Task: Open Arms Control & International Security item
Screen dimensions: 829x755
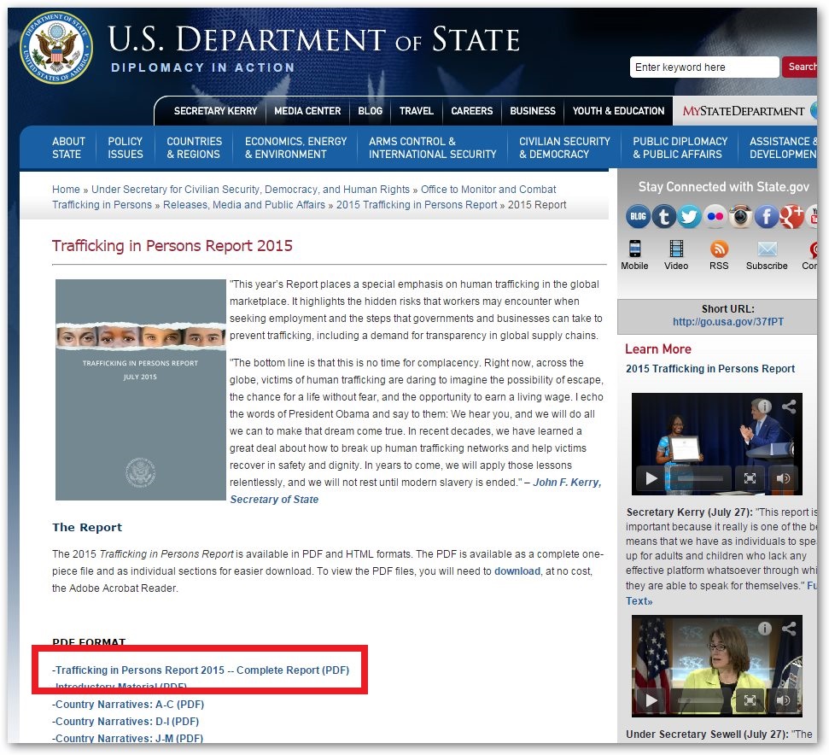Action: 433,148
